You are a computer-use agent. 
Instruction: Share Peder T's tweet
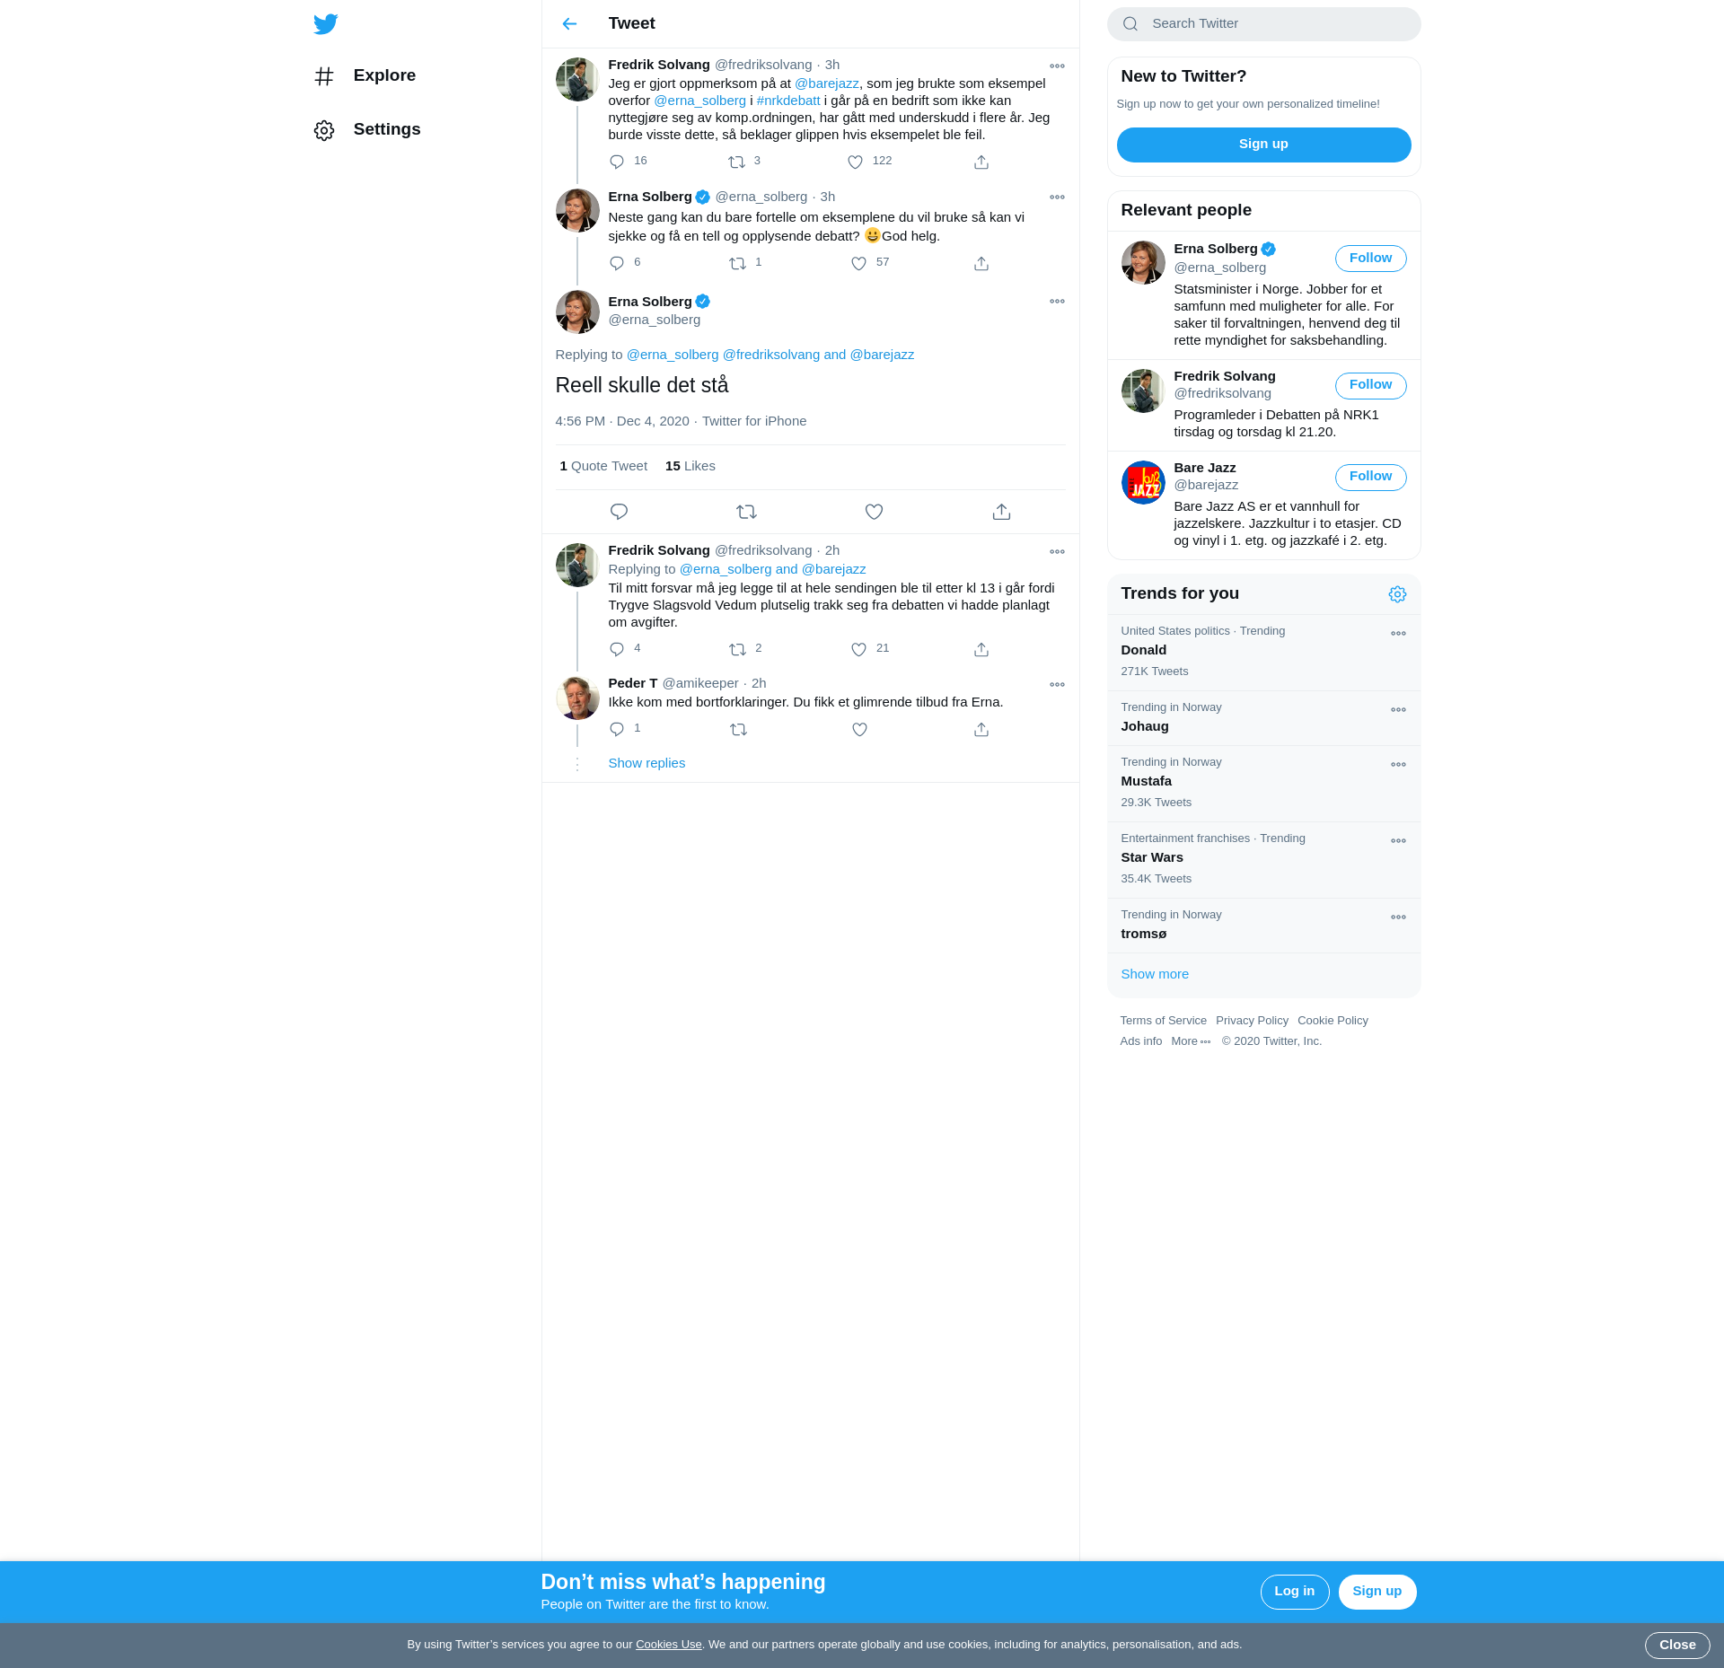tap(981, 729)
